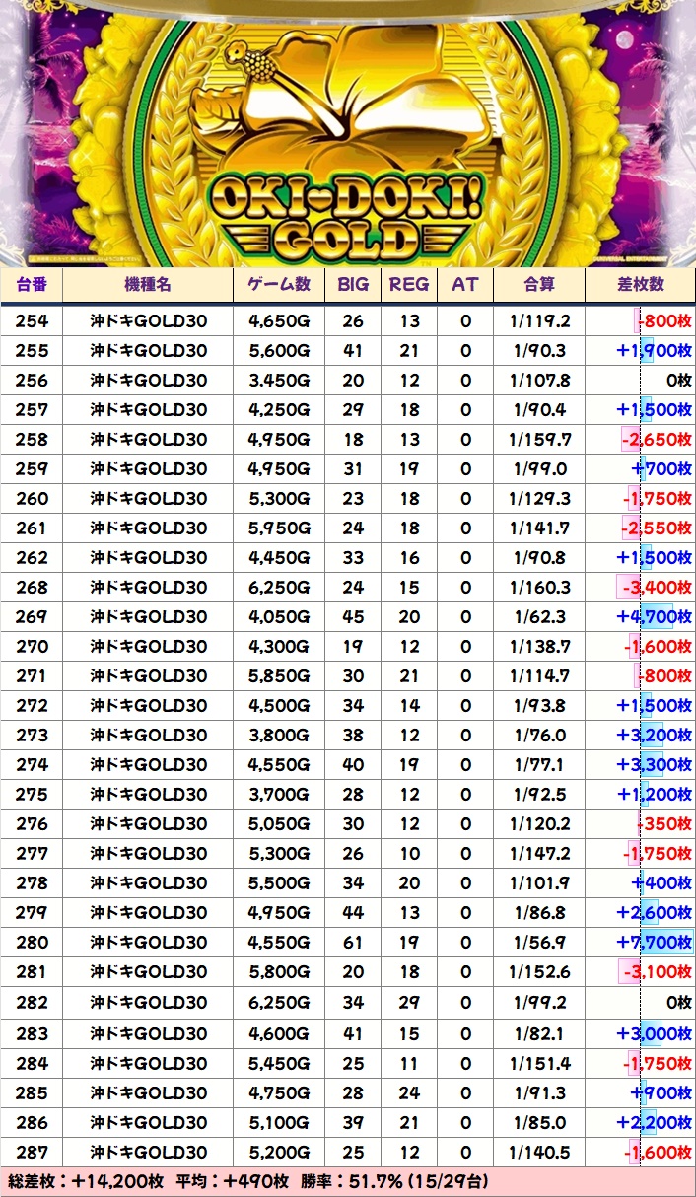
Task: Click the BIG column header
Action: tap(353, 284)
